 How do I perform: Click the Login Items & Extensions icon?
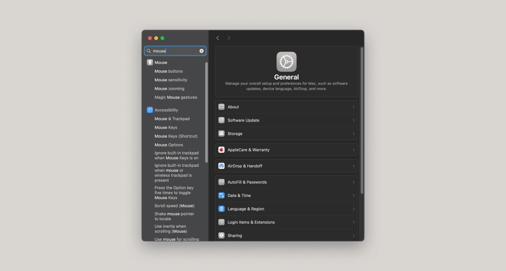point(221,222)
